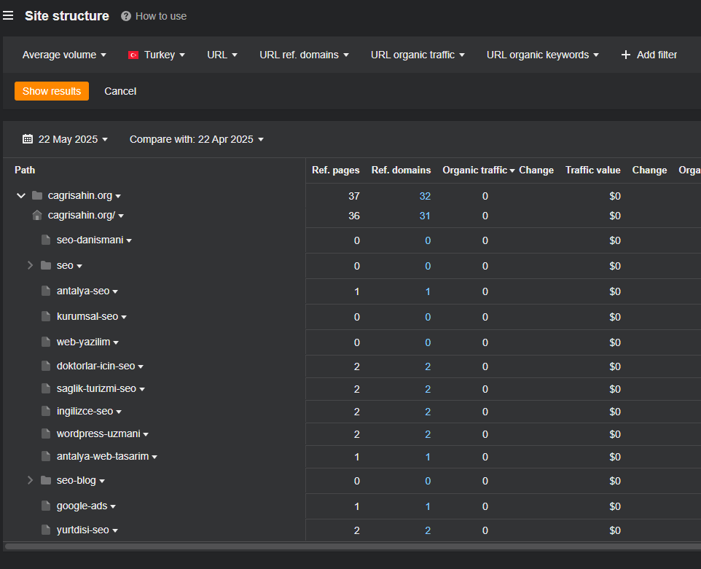Open the URL ref. domains filter
Viewport: 701px width, 569px height.
(304, 55)
